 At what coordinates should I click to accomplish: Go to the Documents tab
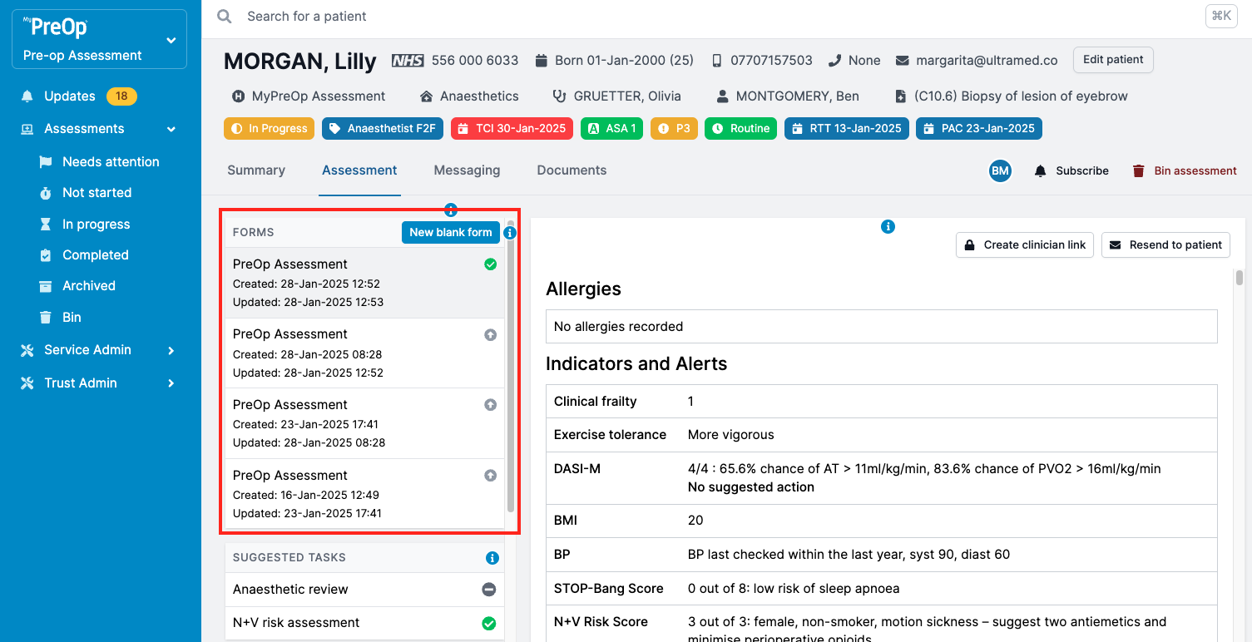572,170
